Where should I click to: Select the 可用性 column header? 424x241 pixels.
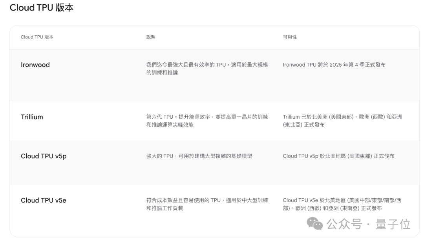pyautogui.click(x=290, y=37)
